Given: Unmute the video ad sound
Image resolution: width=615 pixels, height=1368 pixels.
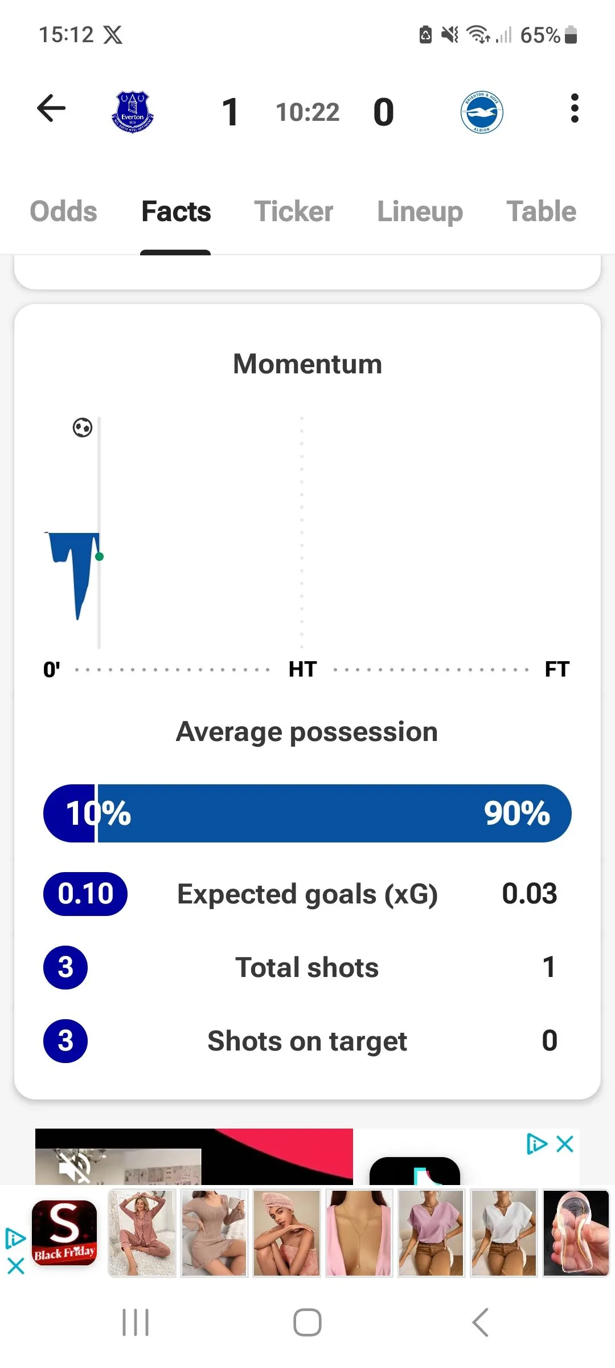Looking at the screenshot, I should [x=75, y=1166].
